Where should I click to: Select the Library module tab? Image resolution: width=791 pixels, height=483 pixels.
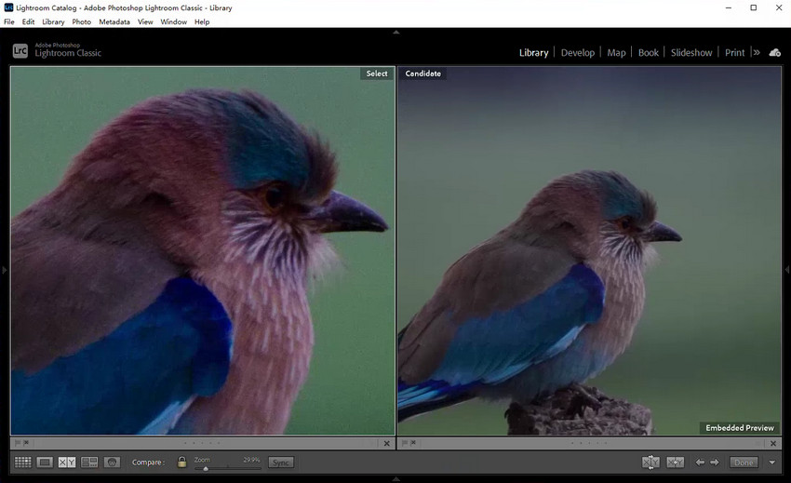click(534, 52)
